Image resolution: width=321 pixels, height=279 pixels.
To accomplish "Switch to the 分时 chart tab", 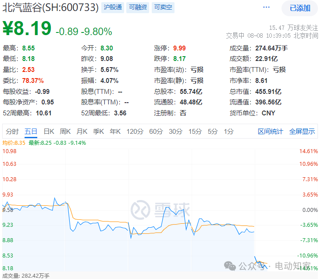I will coord(12,132).
